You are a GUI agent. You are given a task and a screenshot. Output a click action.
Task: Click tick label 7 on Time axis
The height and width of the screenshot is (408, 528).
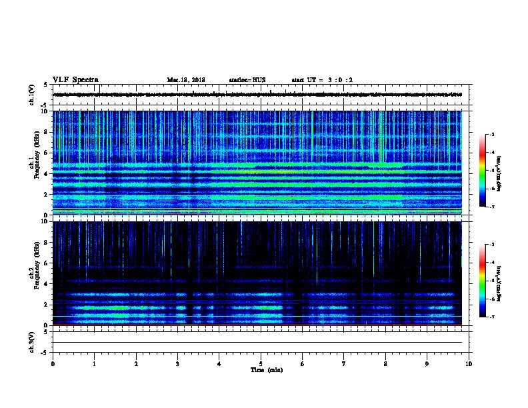344,363
